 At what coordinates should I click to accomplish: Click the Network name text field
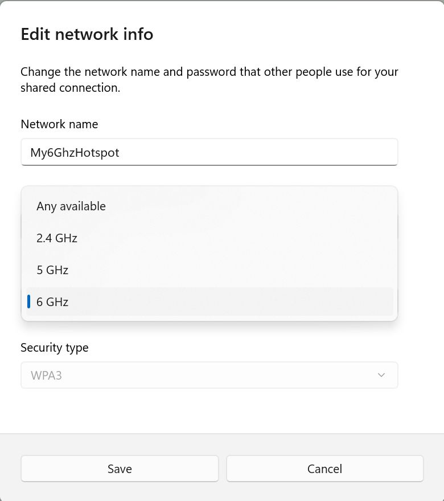click(x=209, y=152)
